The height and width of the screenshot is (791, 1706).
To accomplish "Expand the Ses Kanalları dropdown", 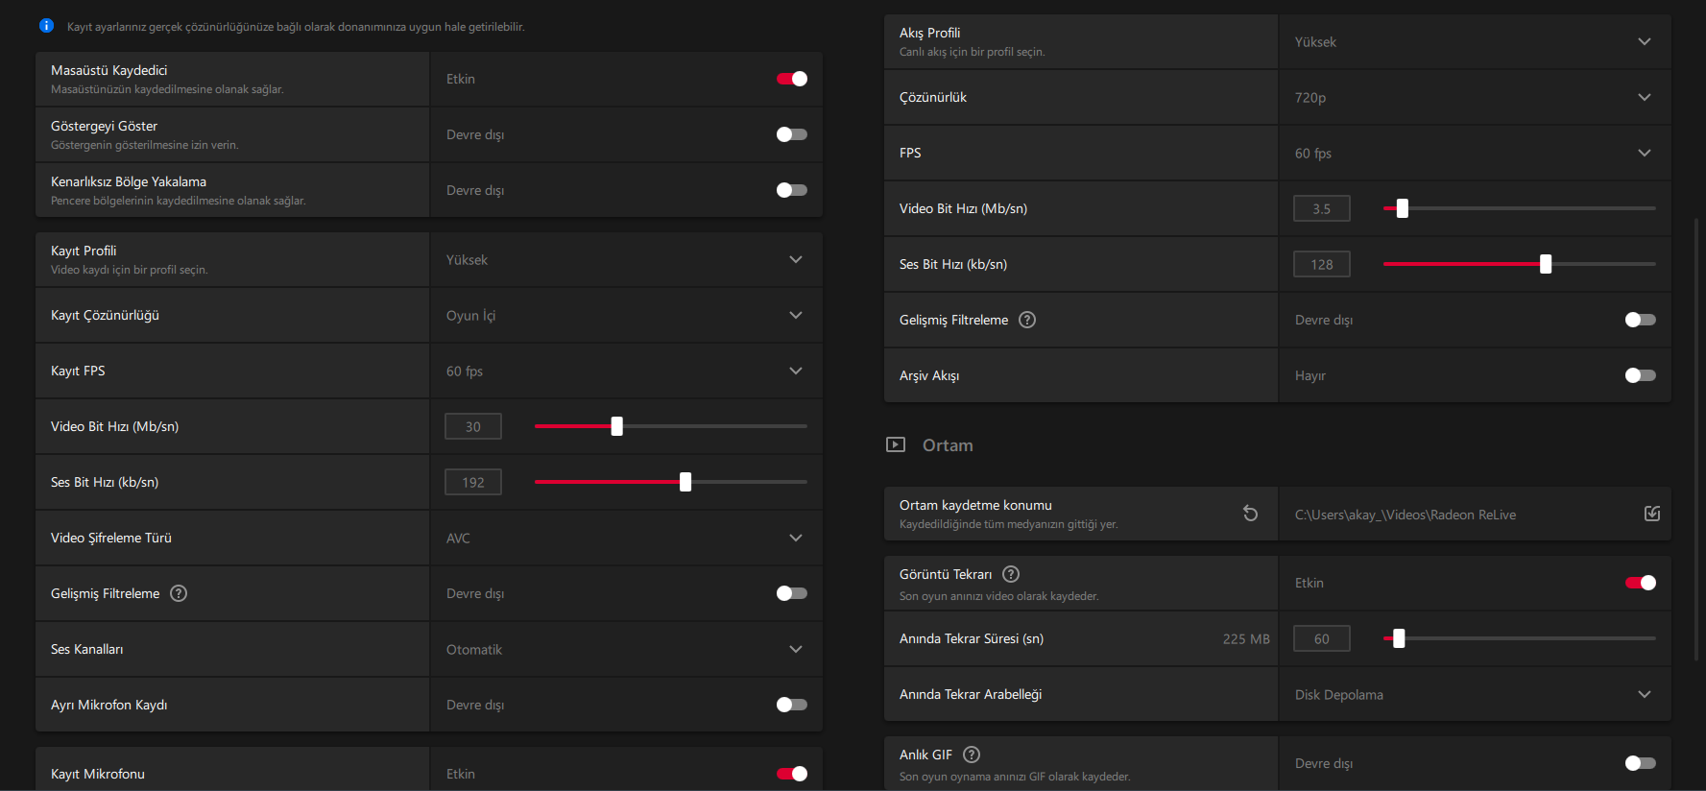I will point(626,649).
